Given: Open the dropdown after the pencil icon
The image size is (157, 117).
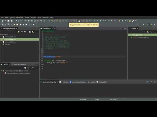Looking at the screenshot, I should point(136,21).
